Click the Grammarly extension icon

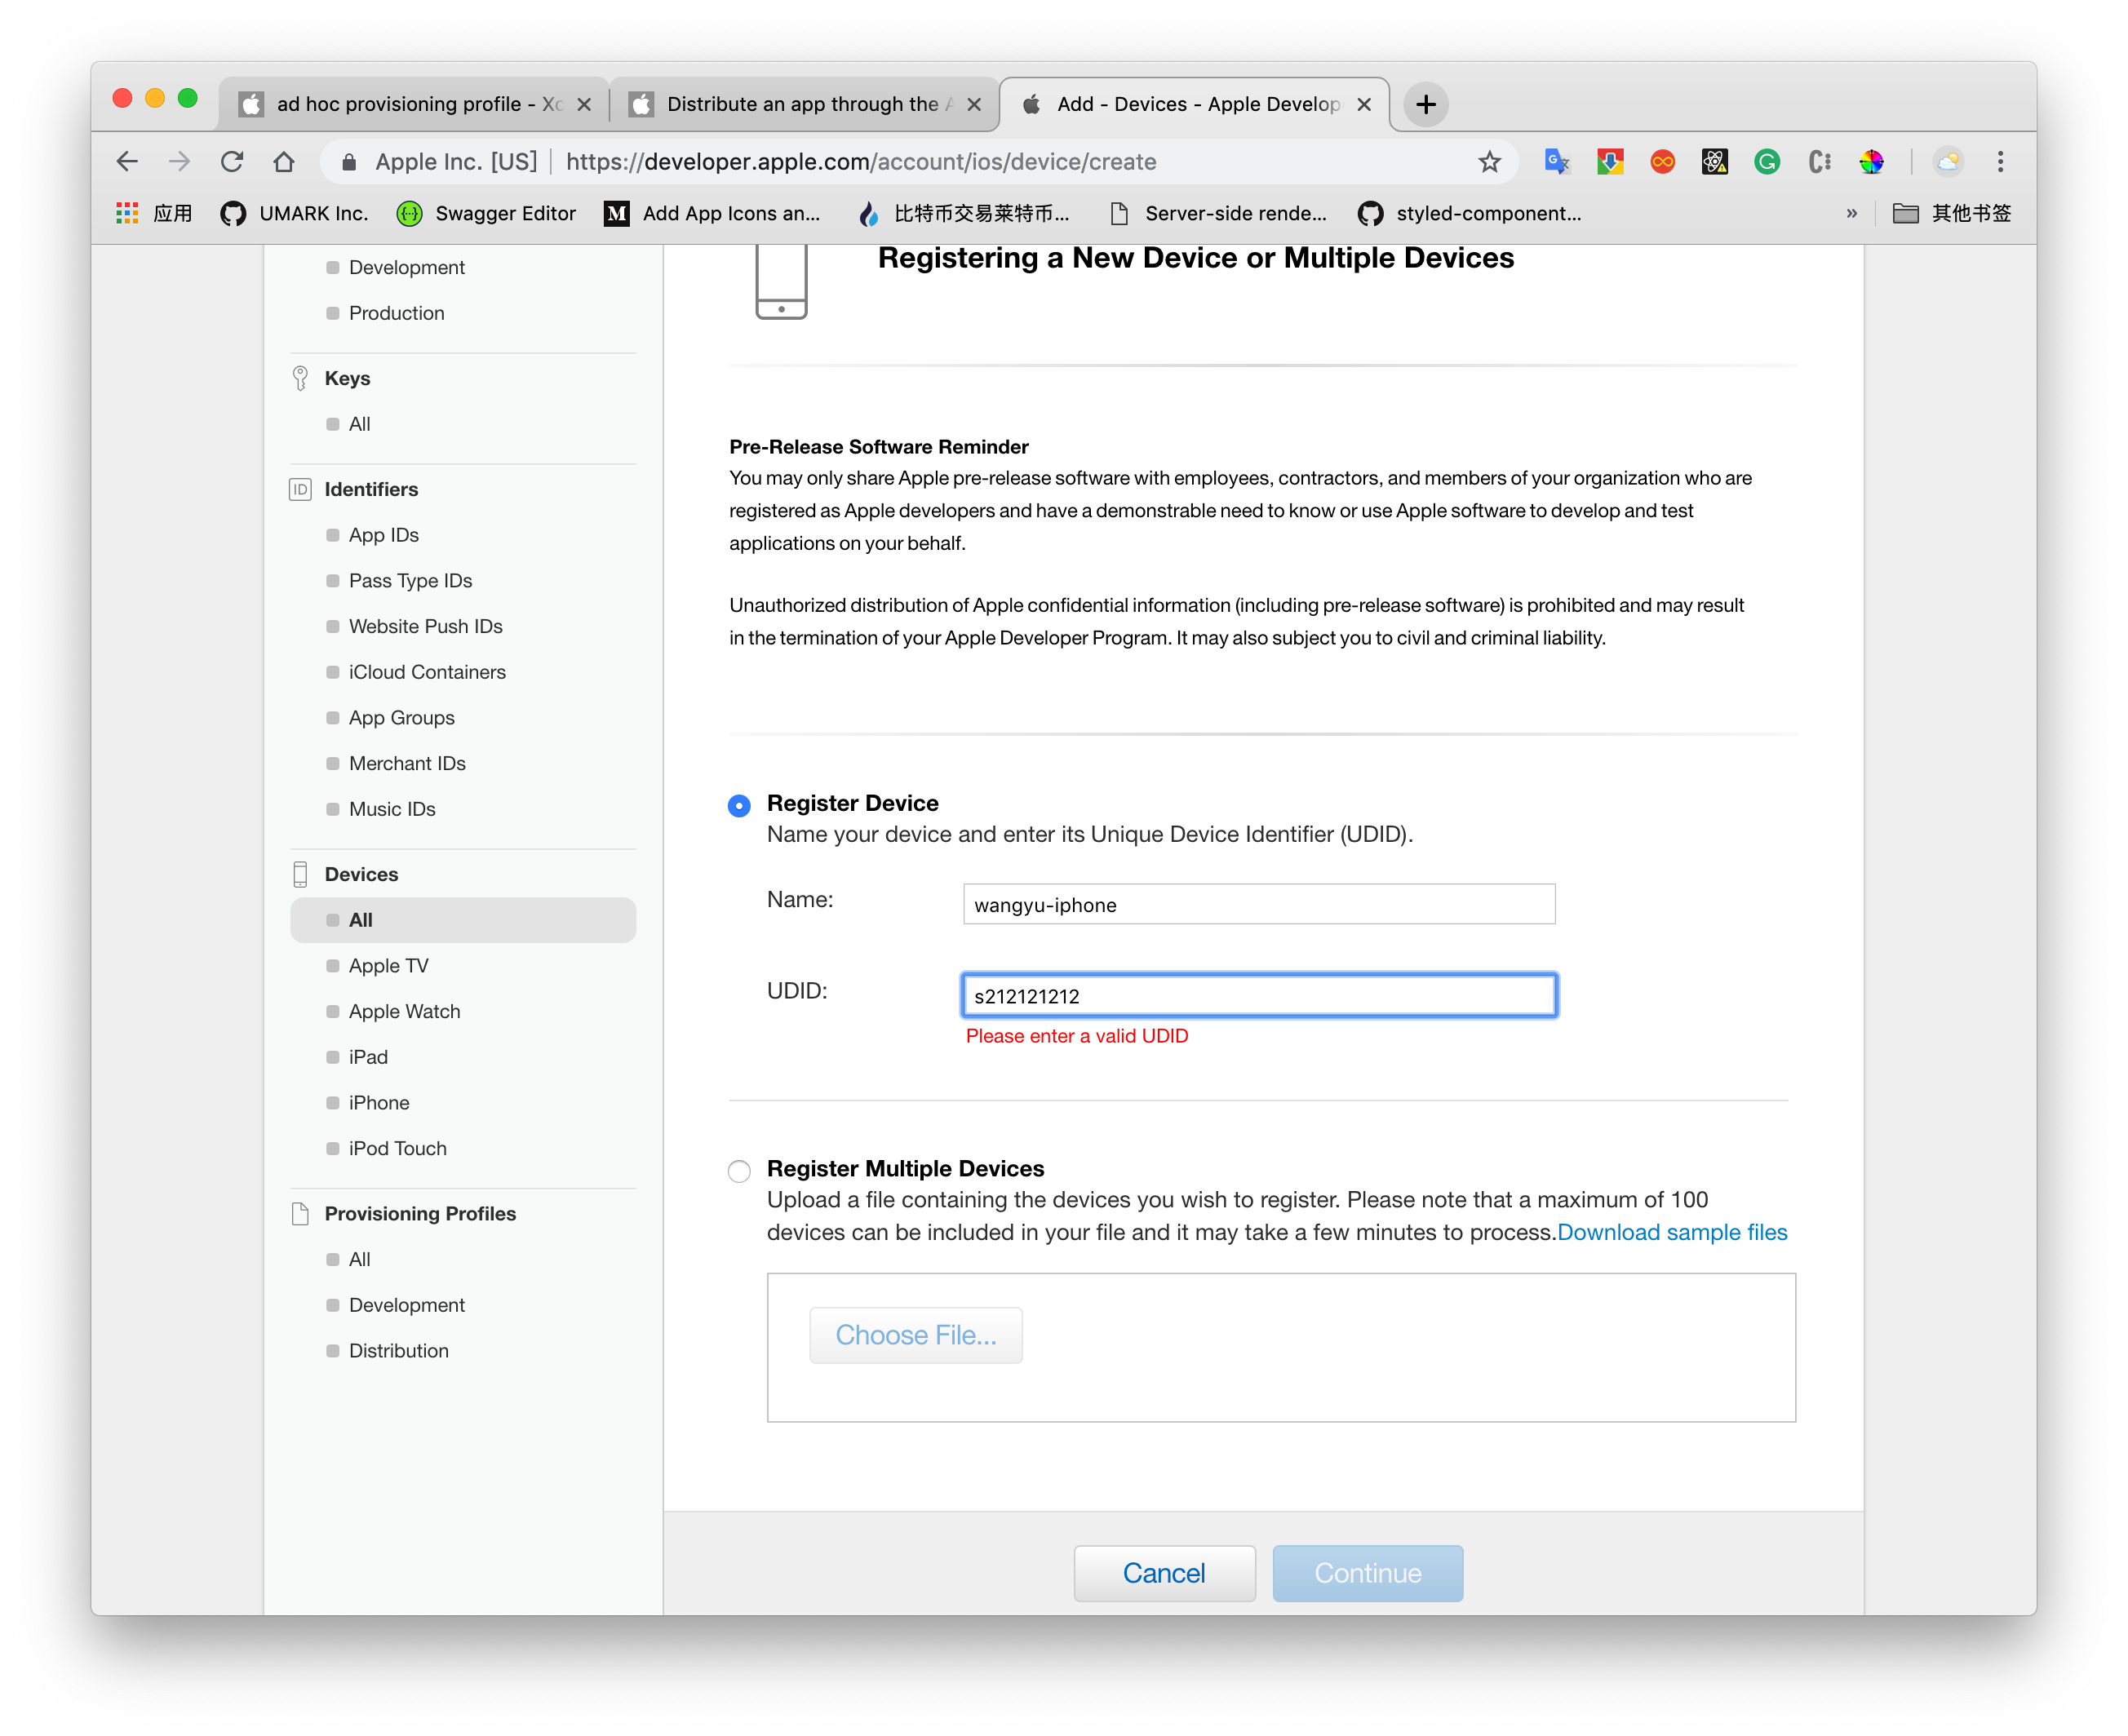point(1766,161)
